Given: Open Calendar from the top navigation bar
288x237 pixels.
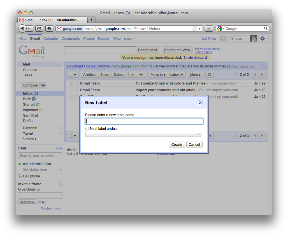Looking at the screenshot, I should coord(51,39).
